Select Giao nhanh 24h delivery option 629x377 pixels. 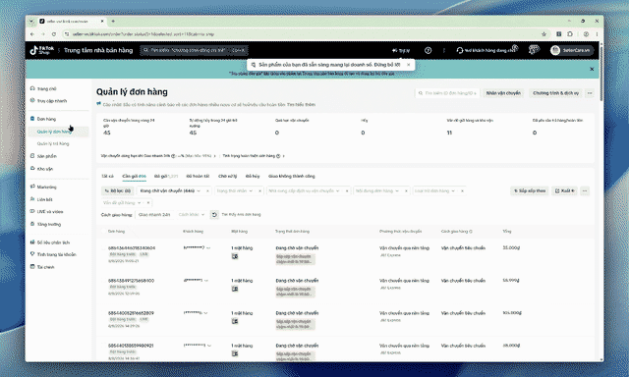click(x=154, y=215)
